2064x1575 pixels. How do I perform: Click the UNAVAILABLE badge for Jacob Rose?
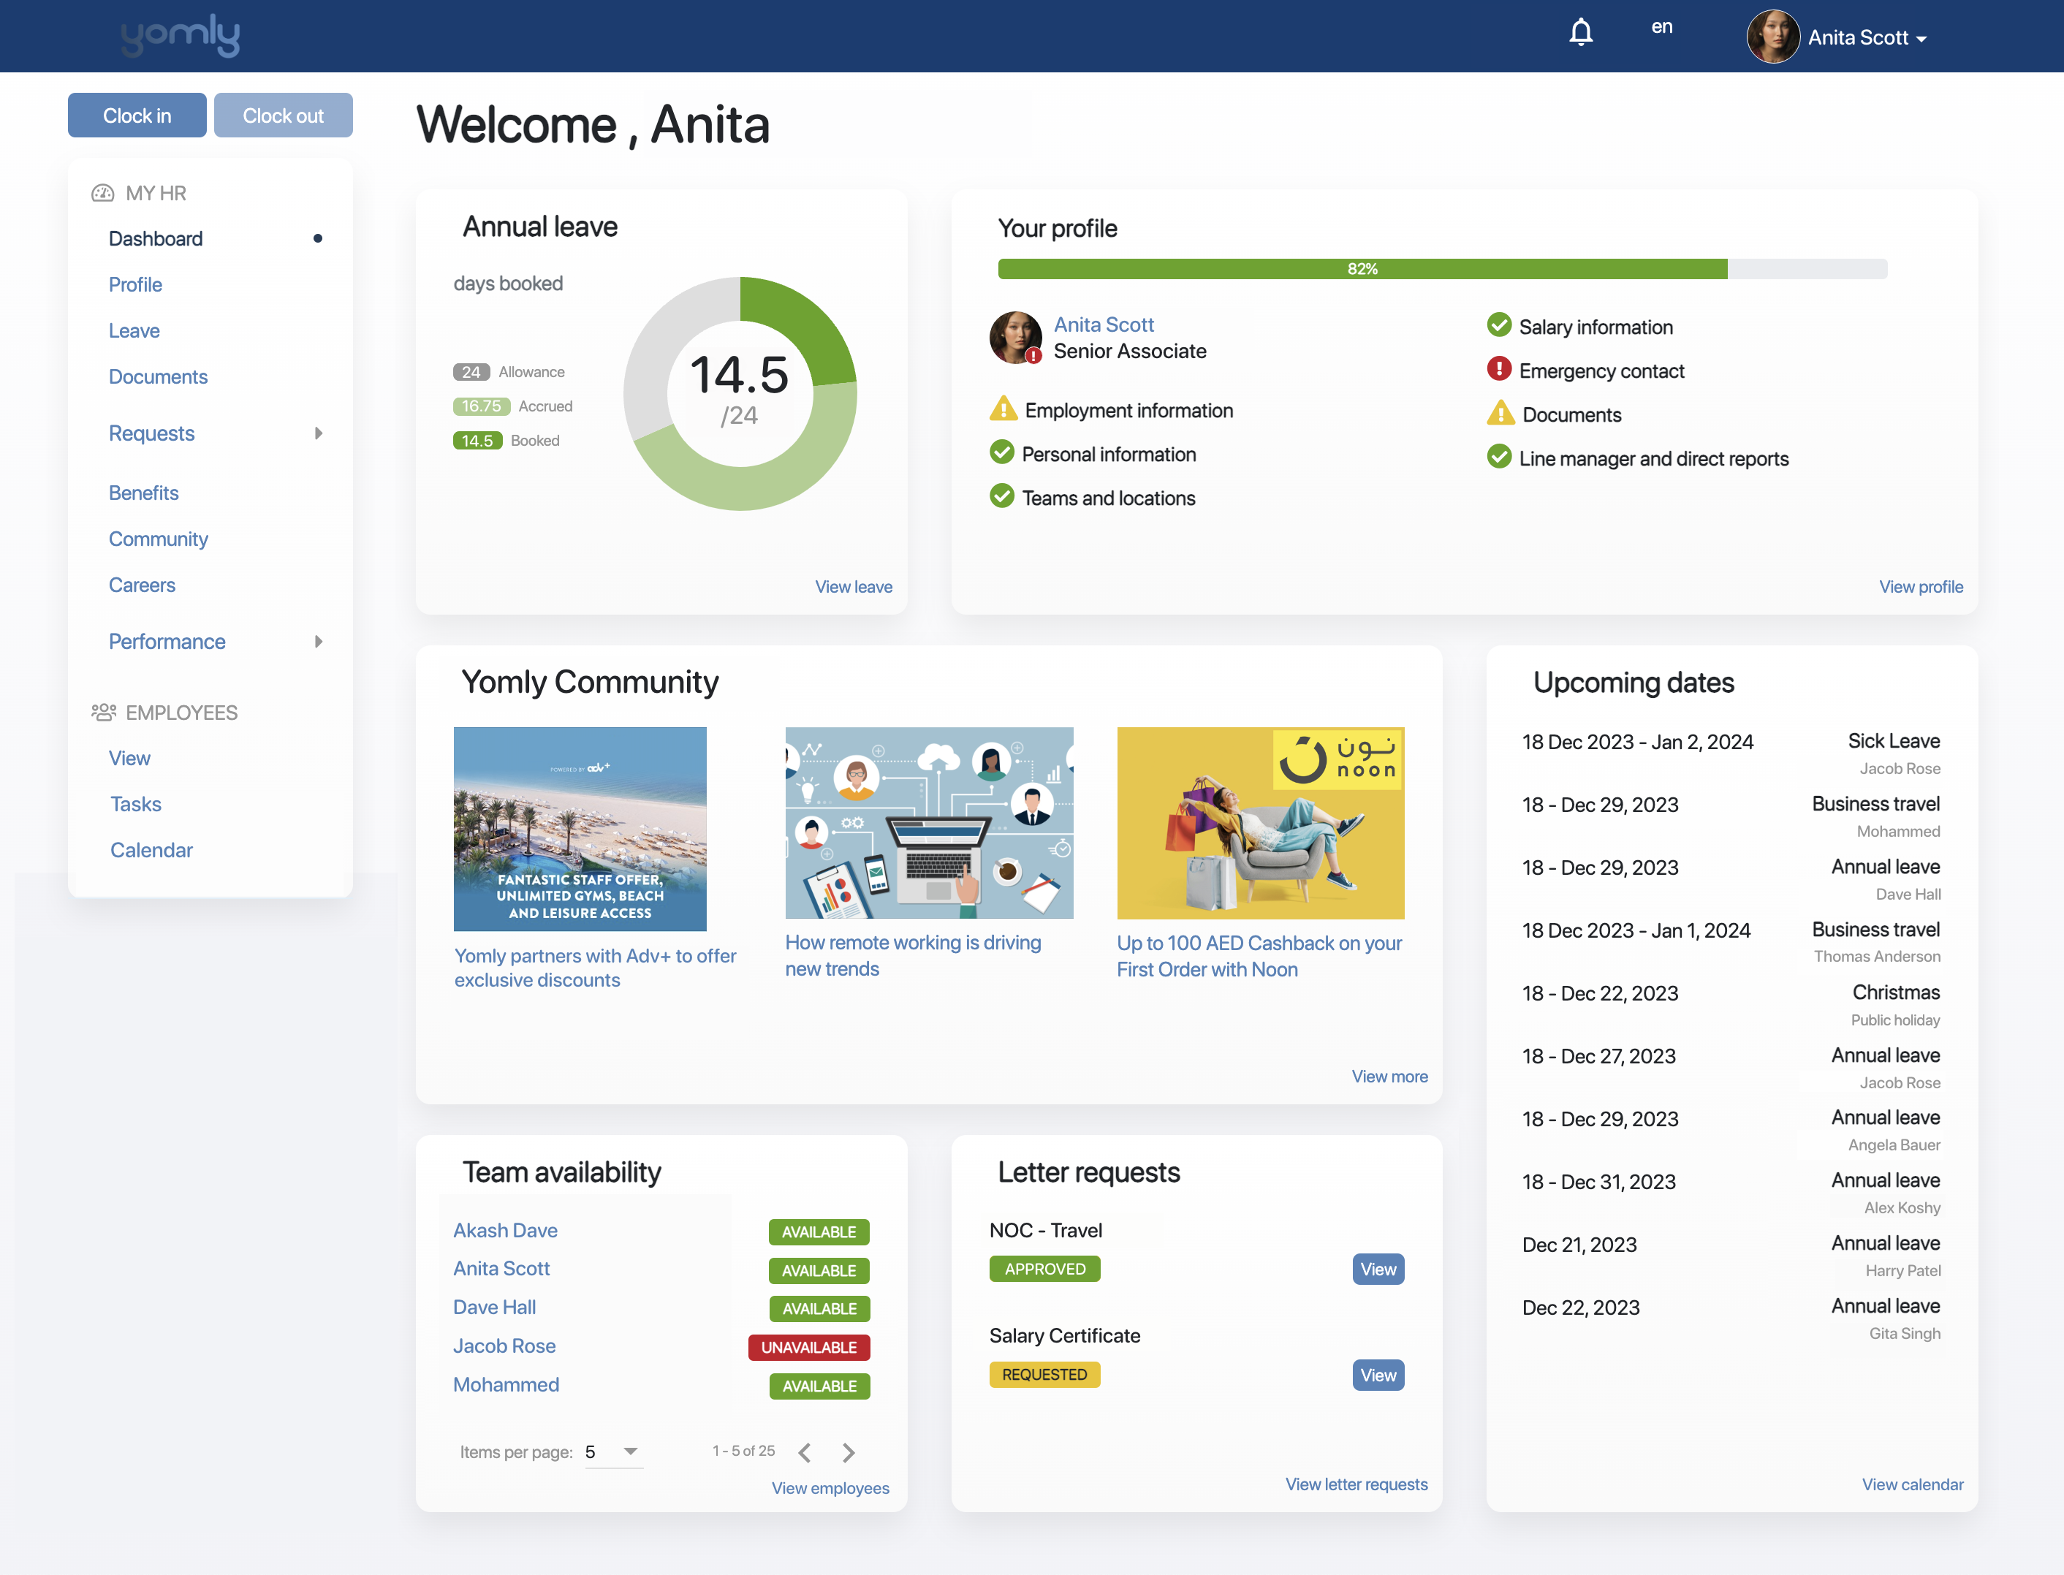[808, 1347]
